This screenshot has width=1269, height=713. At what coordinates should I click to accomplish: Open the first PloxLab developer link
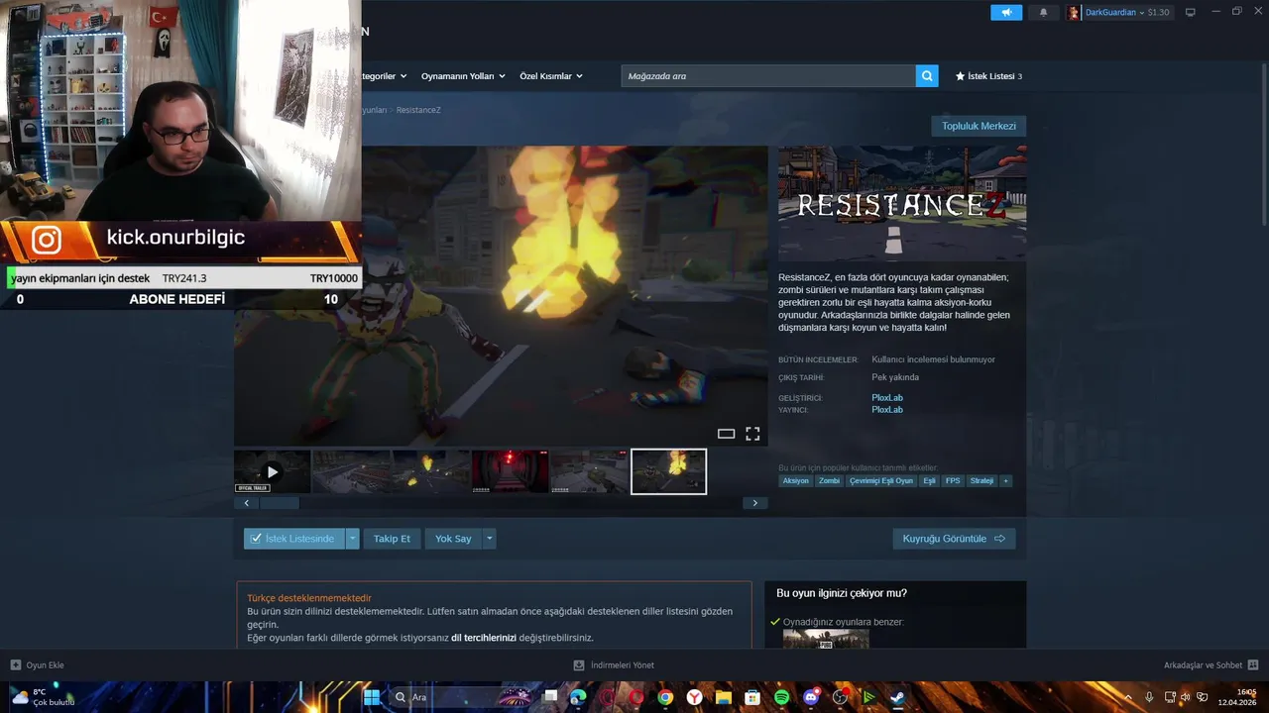coord(887,398)
